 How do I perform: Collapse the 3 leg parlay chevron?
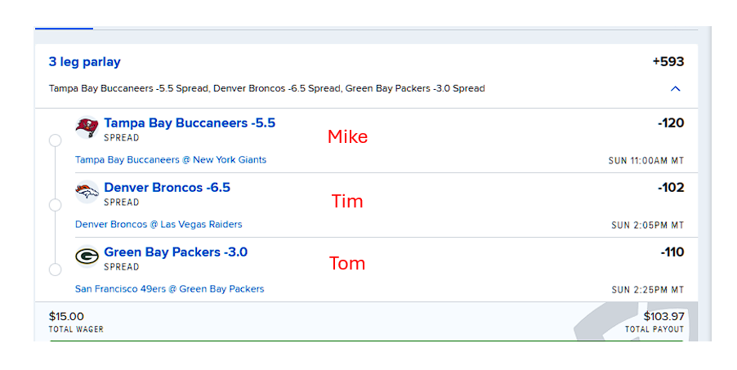[x=675, y=89]
